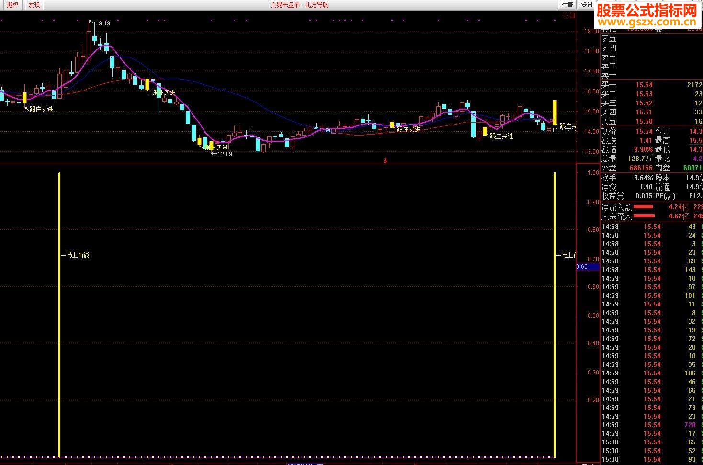This screenshot has height=465, width=703.
Task: Click the 0.90 indicator axis label
Action: click(593, 202)
